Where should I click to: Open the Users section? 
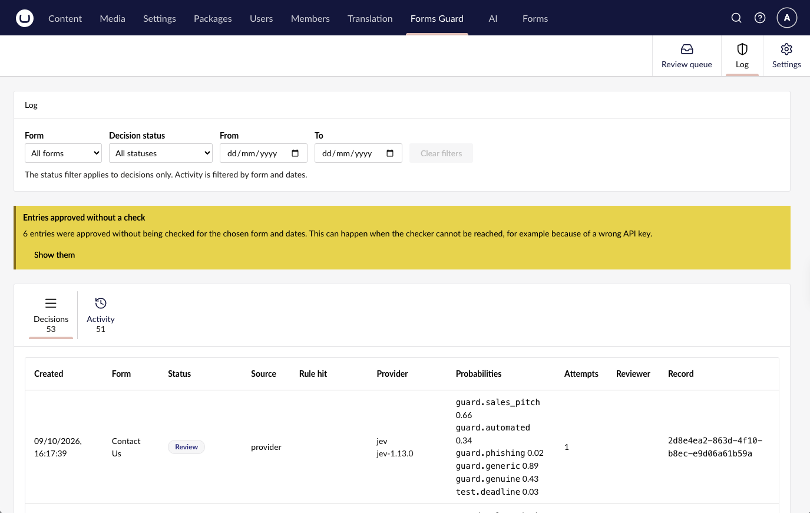click(x=261, y=18)
